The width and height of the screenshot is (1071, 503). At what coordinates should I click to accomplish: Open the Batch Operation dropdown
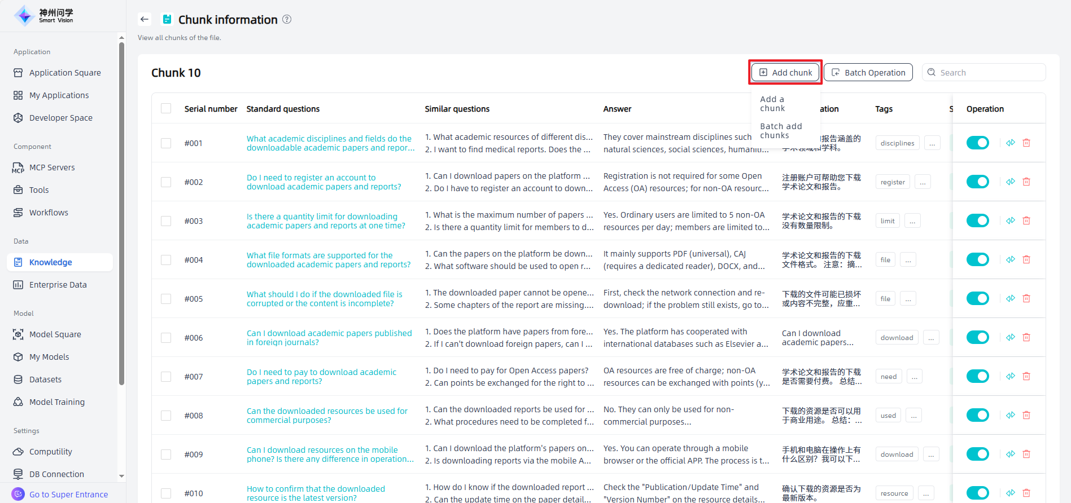point(868,72)
